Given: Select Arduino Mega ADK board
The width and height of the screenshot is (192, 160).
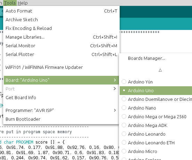Looking at the screenshot, I should (x=156, y=125).
